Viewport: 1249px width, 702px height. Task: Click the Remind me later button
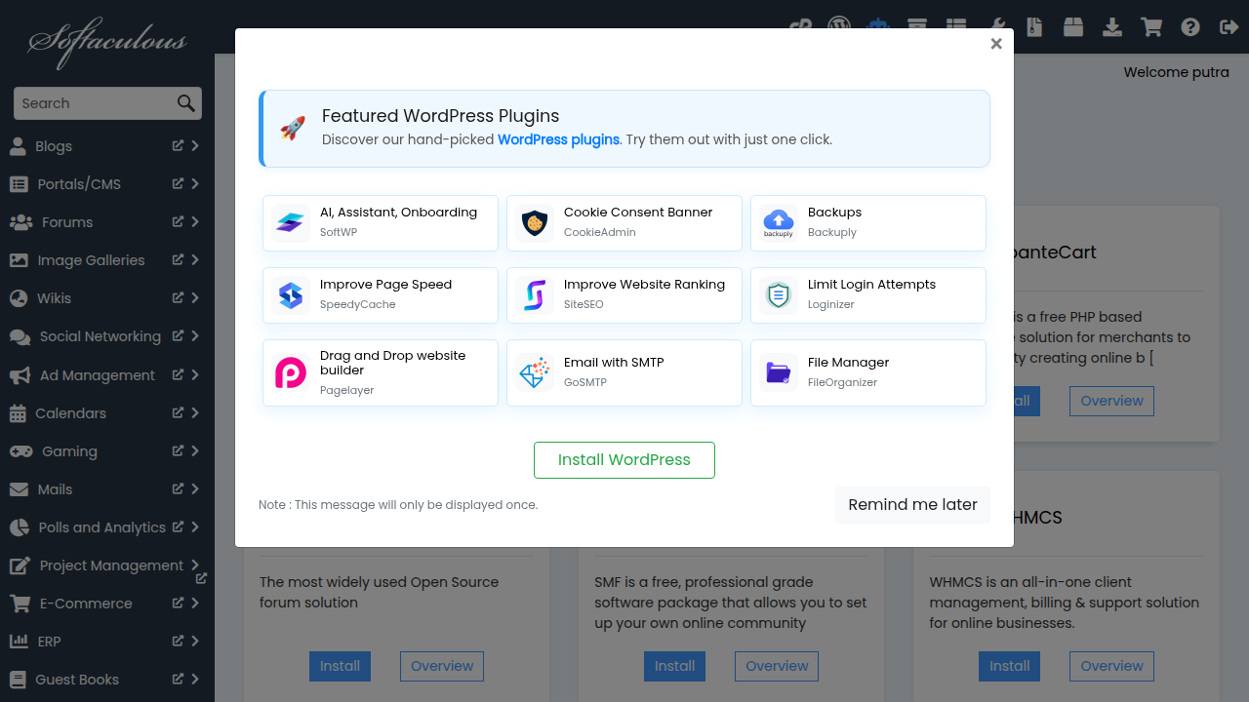(x=912, y=505)
